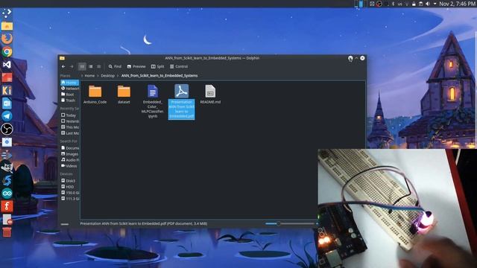Show files saved Yesterday
The width and height of the screenshot is (477, 268).
69,121
